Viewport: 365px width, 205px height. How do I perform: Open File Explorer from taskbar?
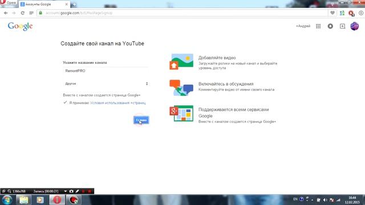click(x=23, y=200)
